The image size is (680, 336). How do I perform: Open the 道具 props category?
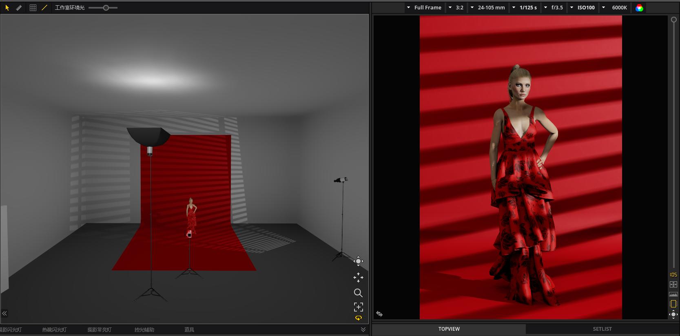(189, 329)
